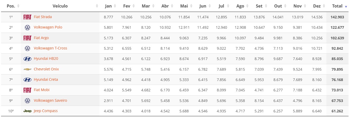Click the Fiat logo beside Fiat Mobi
Image resolution: width=349 pixels, height=117 pixels.
point(27,90)
